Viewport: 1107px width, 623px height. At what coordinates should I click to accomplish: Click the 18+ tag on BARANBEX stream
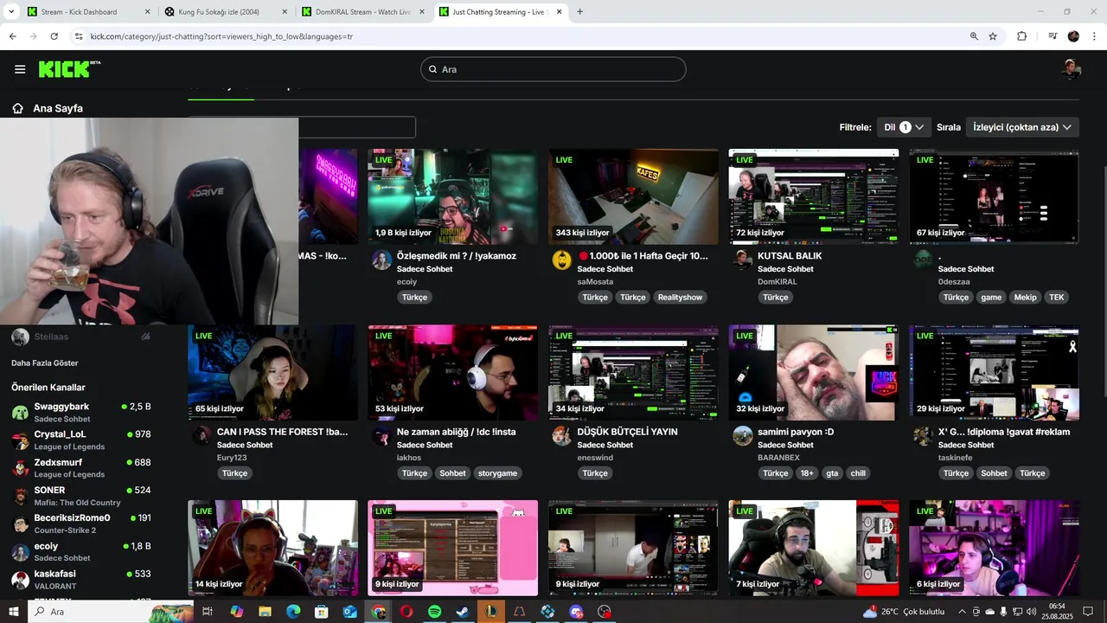807,473
